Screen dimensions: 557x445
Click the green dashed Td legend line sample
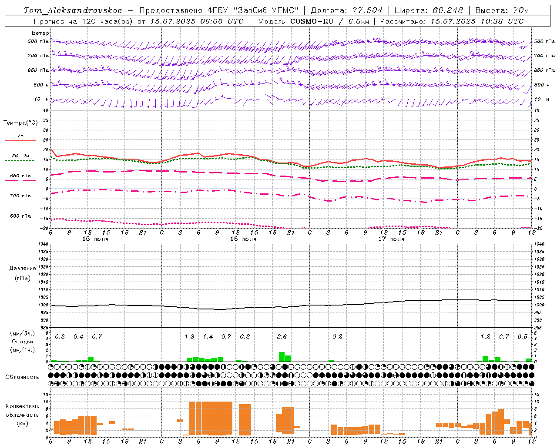tap(19, 161)
